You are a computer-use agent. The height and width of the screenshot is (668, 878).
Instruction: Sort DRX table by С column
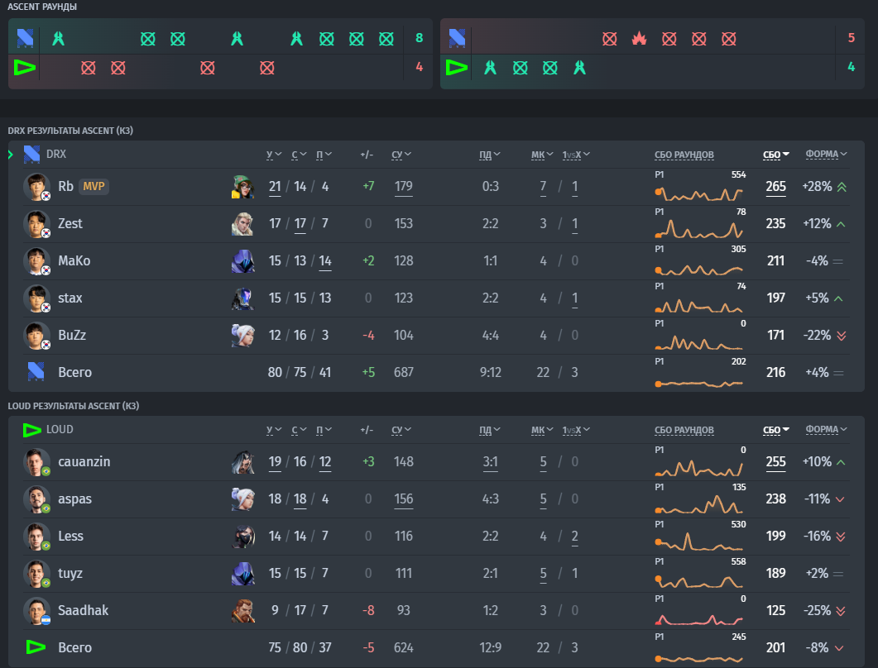(299, 155)
